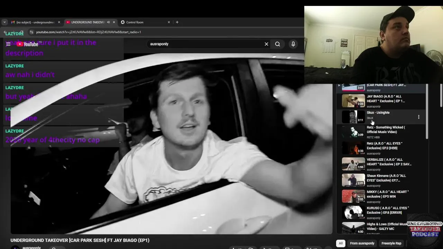Close the Gmail (no subject) tab
The height and width of the screenshot is (249, 443).
coord(59,22)
